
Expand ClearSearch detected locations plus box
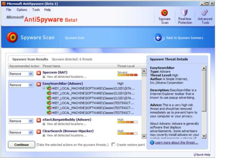(44, 136)
